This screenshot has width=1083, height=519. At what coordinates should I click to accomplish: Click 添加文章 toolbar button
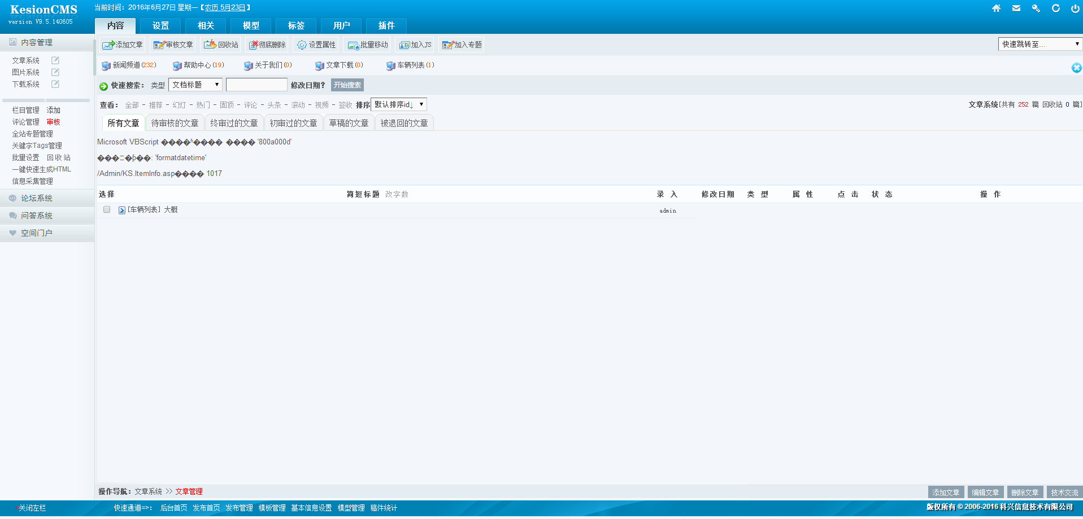click(x=123, y=45)
